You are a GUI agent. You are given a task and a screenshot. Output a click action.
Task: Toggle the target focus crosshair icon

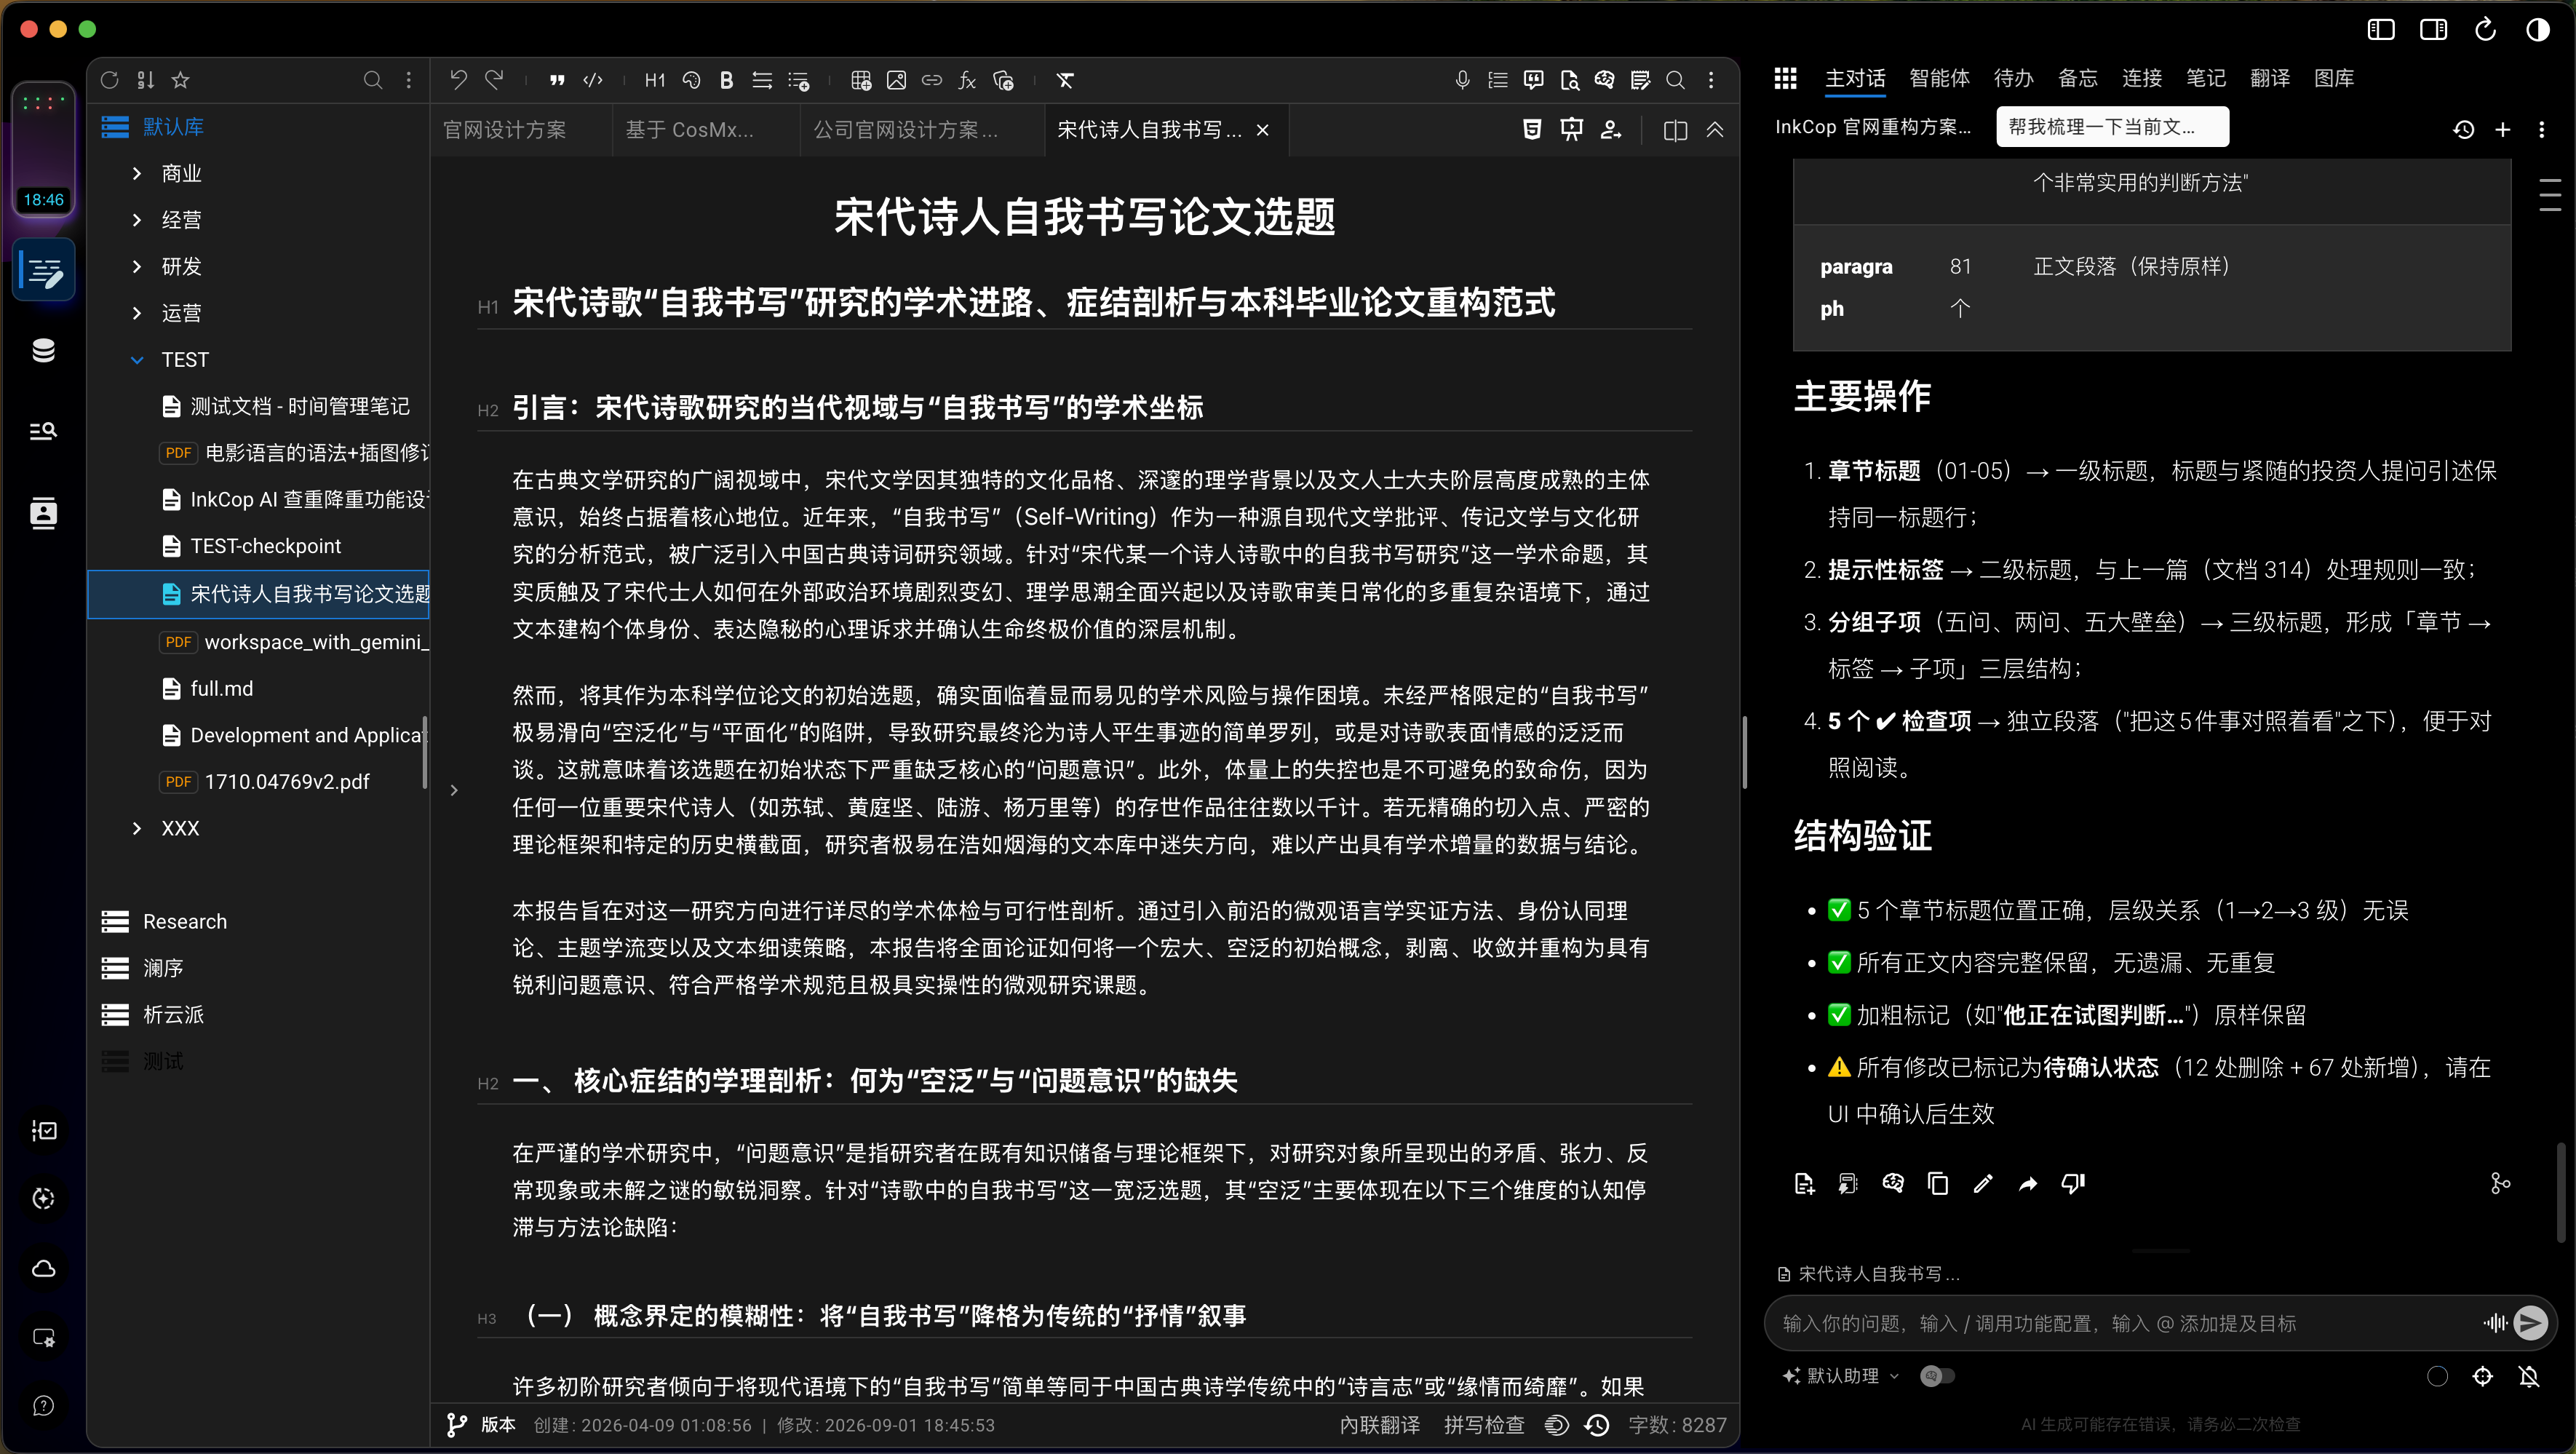click(2483, 1377)
